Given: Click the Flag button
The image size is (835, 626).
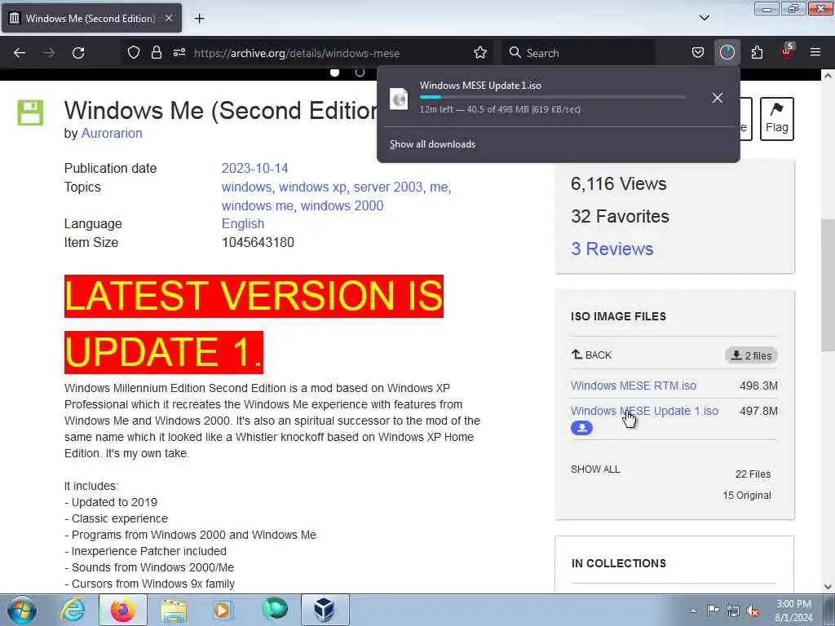Looking at the screenshot, I should 776,119.
